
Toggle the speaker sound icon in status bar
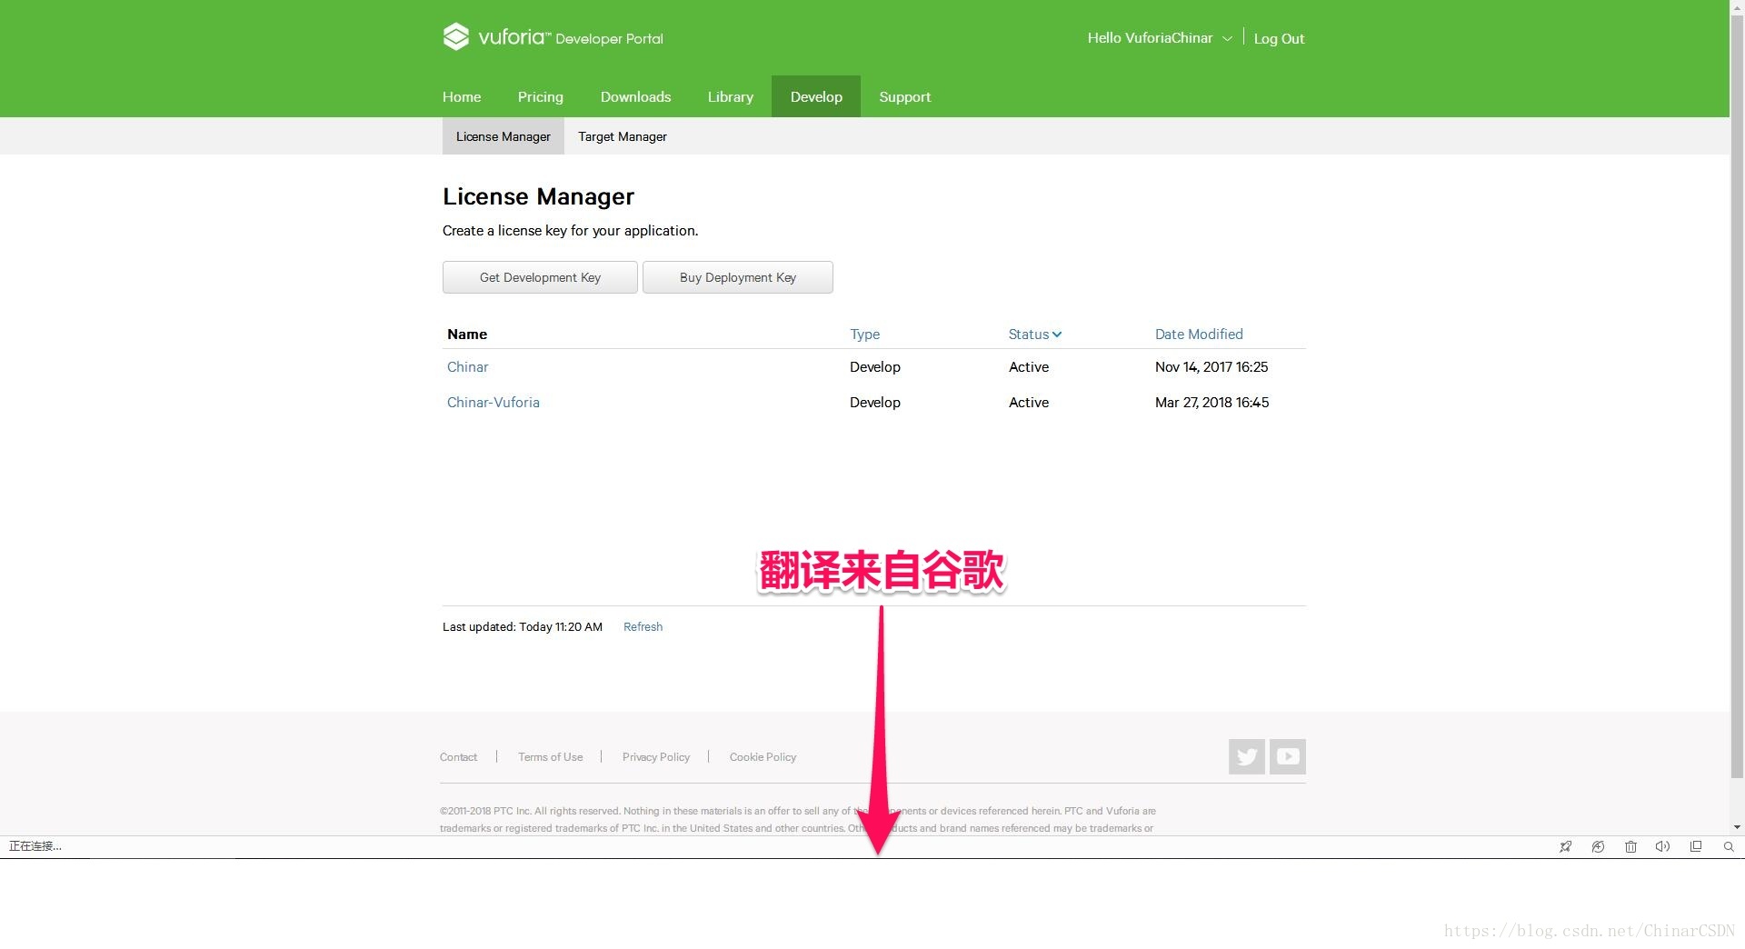pyautogui.click(x=1662, y=846)
